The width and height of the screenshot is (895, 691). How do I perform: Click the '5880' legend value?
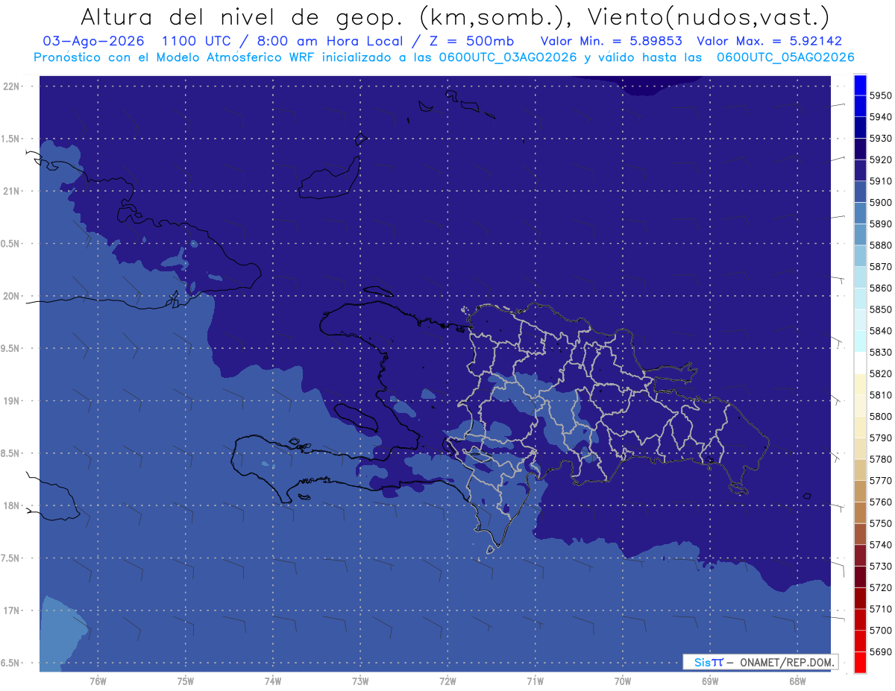880,245
